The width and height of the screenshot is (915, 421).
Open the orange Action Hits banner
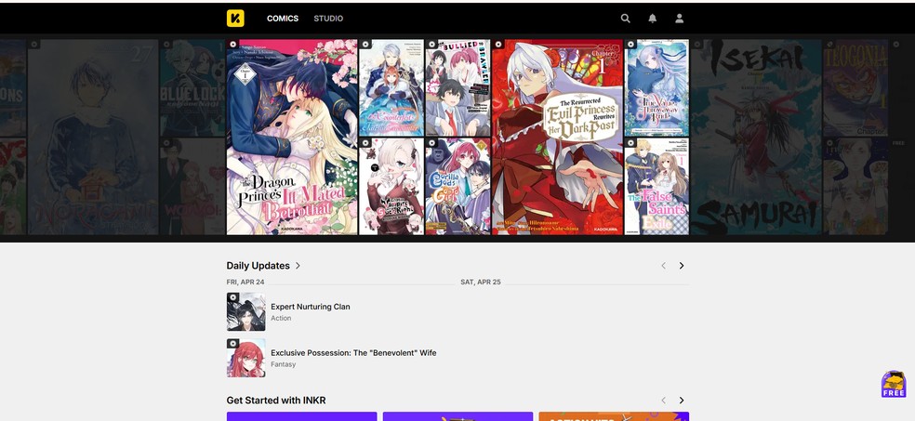614,416
